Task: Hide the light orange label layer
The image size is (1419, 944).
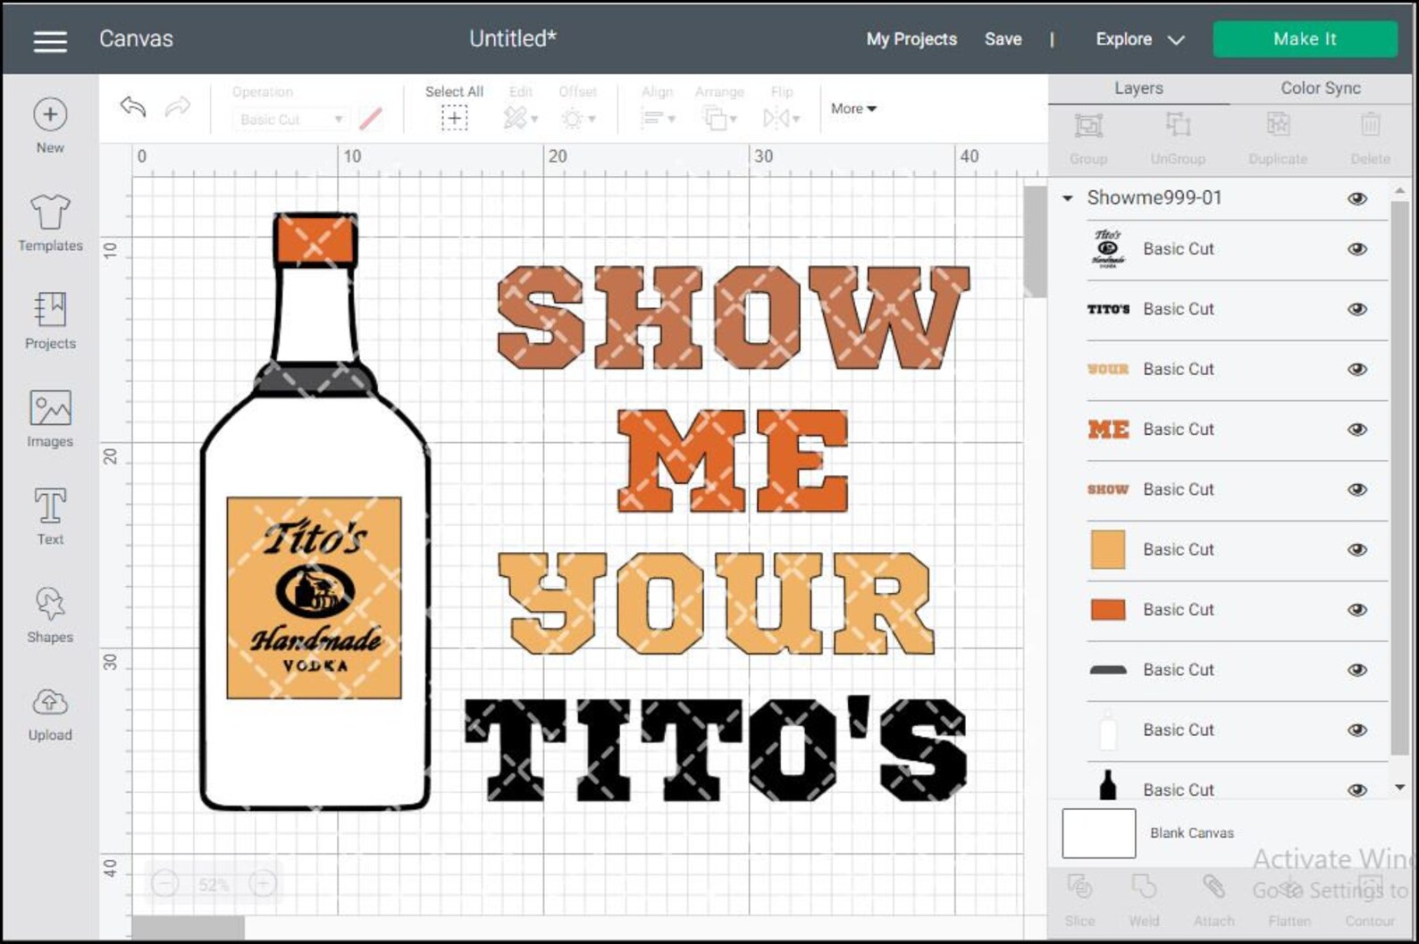Action: coord(1357,549)
